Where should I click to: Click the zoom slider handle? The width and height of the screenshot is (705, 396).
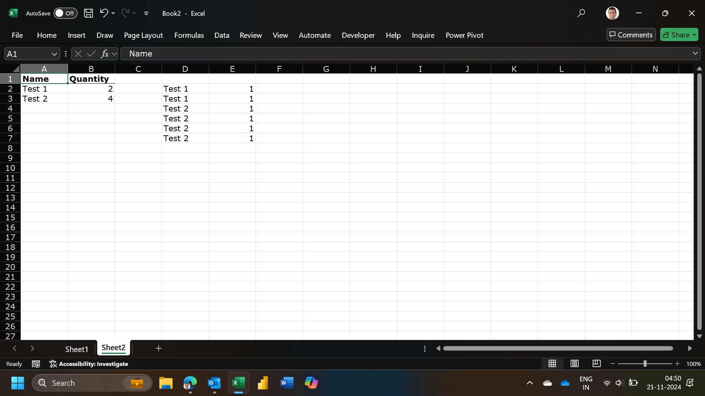645,363
